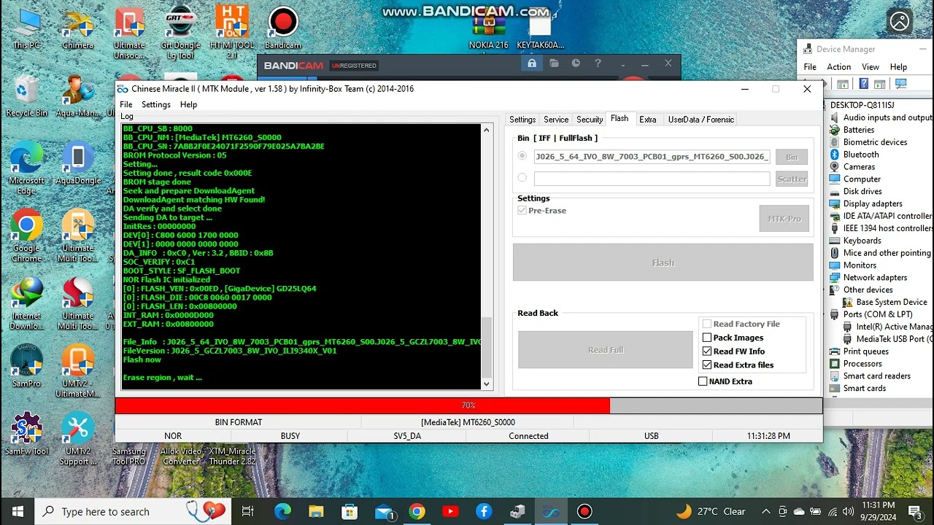Select the Scatter file radio button
Screen dimensions: 934x525
tap(522, 177)
